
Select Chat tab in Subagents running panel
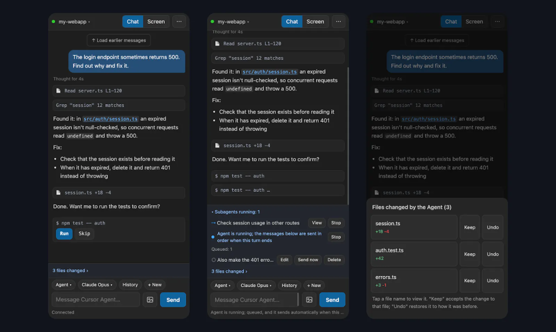point(292,22)
